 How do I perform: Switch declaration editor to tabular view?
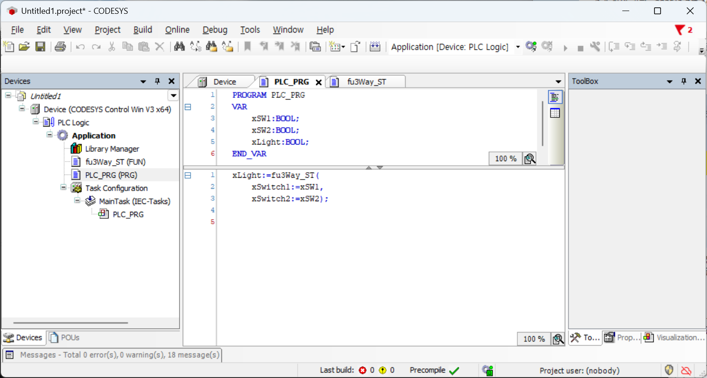555,113
